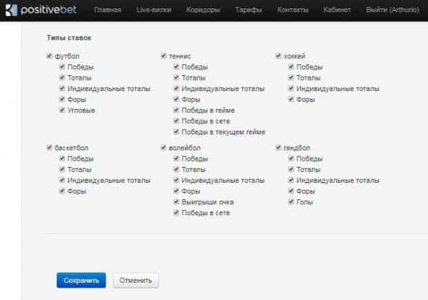Disable the хоккей checkbox
428x300 pixels.
[x=278, y=56]
